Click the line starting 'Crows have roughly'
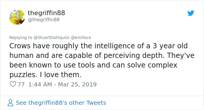Image resolution: width=204 pixels, height=110 pixels. coord(99,46)
